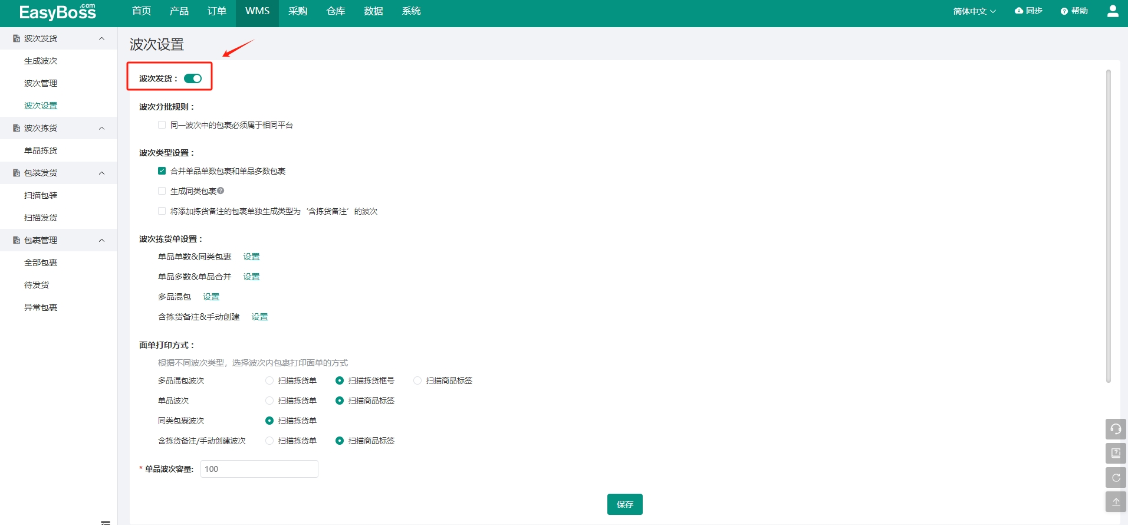Click the 帮助 help icon in the header
Screen dimensions: 1128x525
(1064, 11)
